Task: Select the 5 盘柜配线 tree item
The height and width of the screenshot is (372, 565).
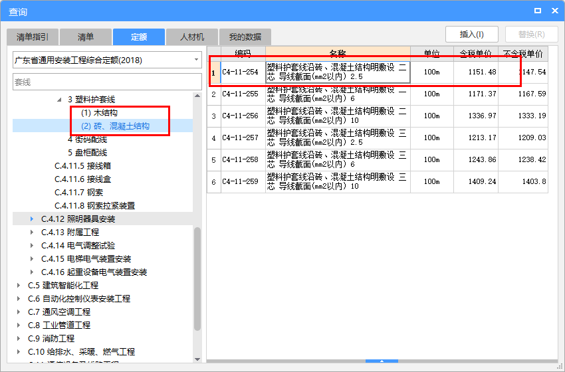Action: 87,153
